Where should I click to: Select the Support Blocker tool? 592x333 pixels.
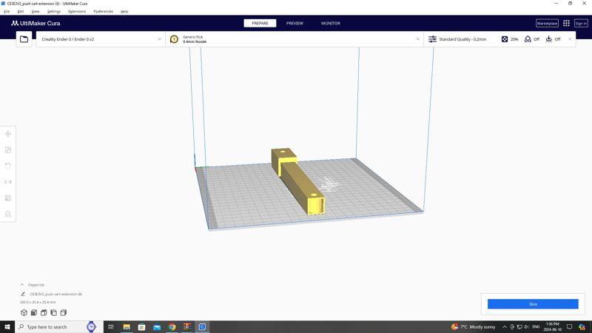(x=8, y=214)
